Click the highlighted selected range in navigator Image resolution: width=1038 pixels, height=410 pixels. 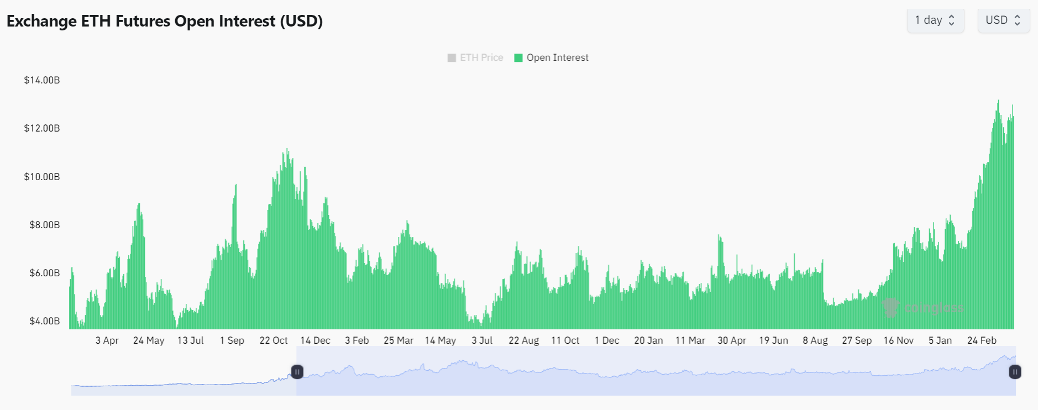[652, 381]
